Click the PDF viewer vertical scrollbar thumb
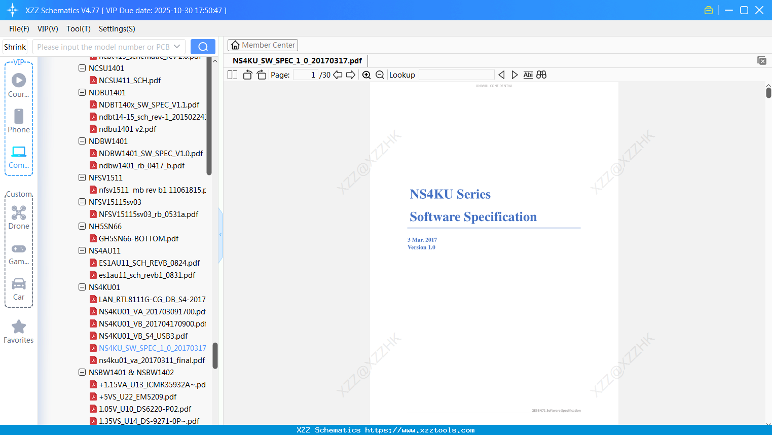Viewport: 772px width, 435px height. coord(768,93)
